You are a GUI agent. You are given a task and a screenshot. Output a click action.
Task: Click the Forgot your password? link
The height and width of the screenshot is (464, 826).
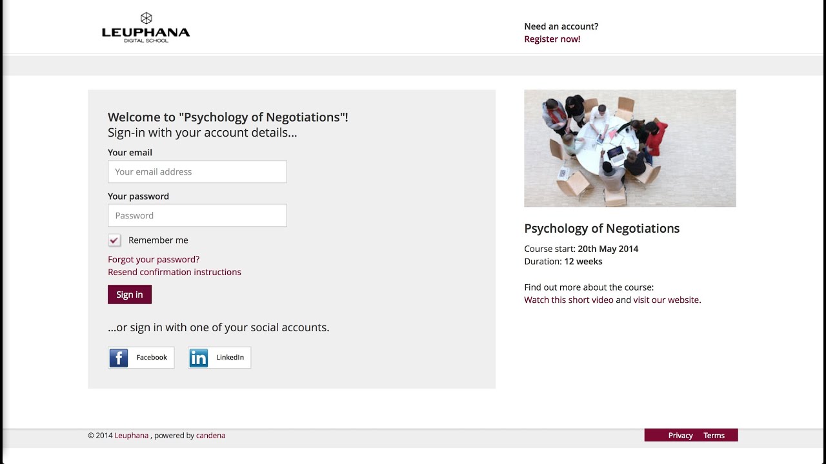point(154,260)
